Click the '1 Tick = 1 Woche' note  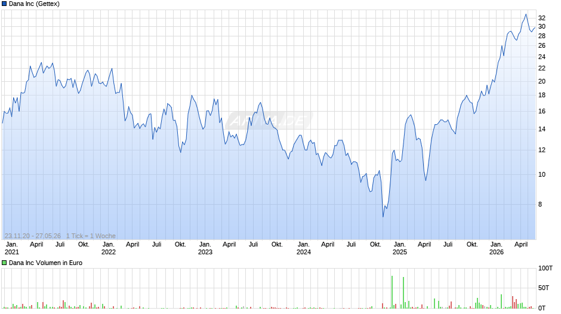[x=91, y=236]
